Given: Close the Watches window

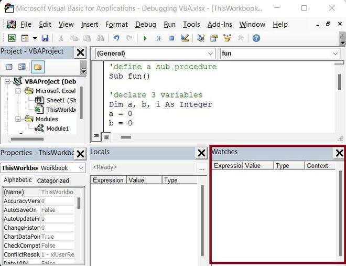Looking at the screenshot, I should (339, 153).
